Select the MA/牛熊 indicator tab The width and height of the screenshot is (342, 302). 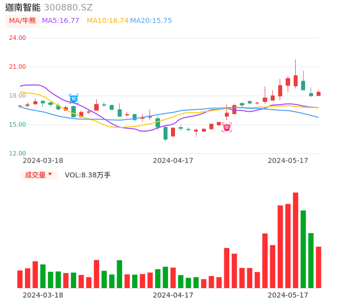22,21
